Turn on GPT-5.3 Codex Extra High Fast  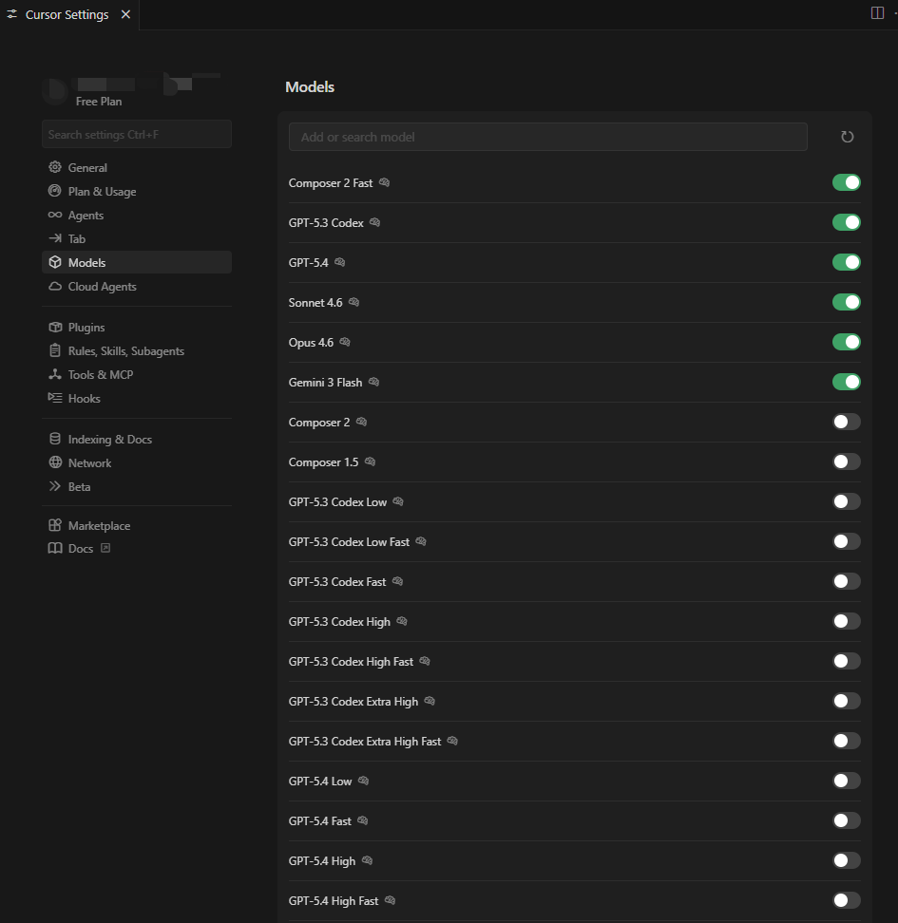[x=846, y=741]
